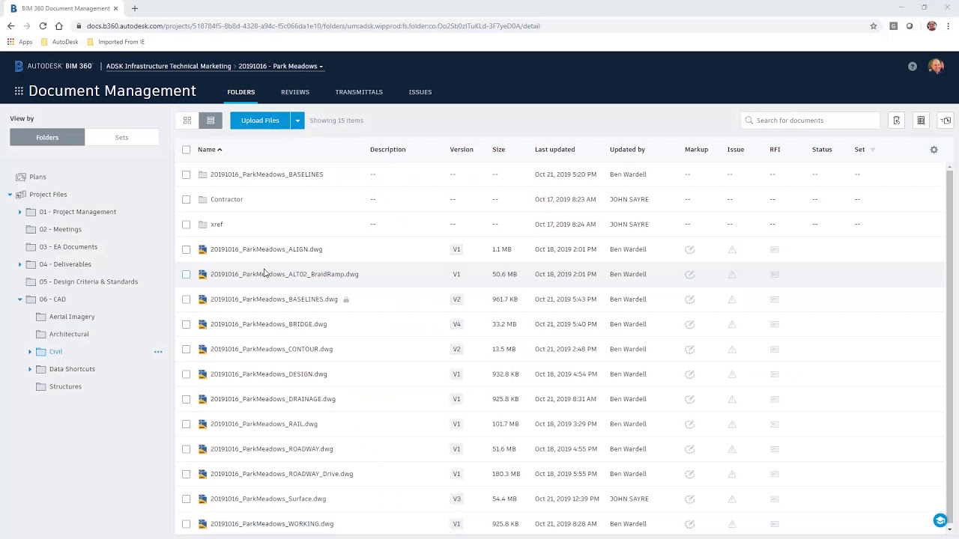Open the learning panel icon at bottom right
959x539 pixels.
pyautogui.click(x=940, y=521)
